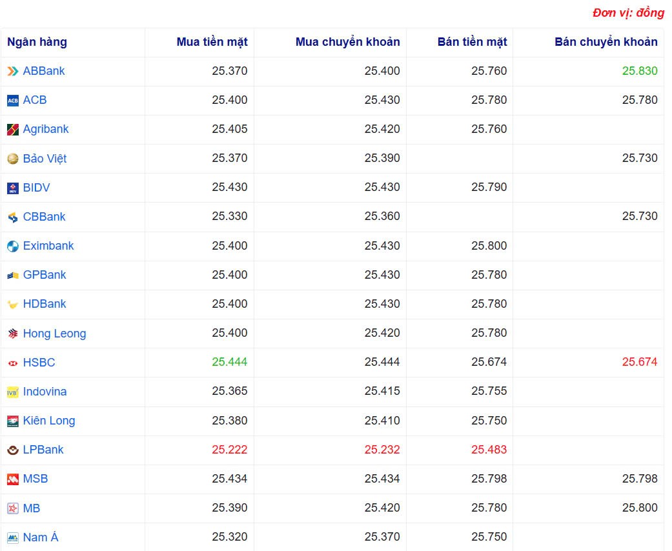Select the CBBank link
The height and width of the screenshot is (551, 672).
[x=43, y=217]
